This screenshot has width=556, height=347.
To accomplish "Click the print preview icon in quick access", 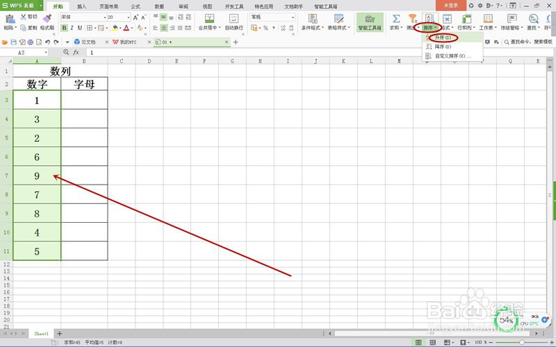I will tap(39, 42).
